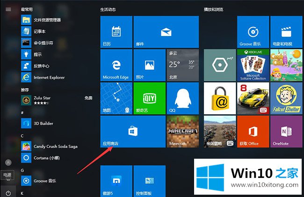Click the 推荐 section label
Viewport: 304px width, 197px height.
(25, 90)
